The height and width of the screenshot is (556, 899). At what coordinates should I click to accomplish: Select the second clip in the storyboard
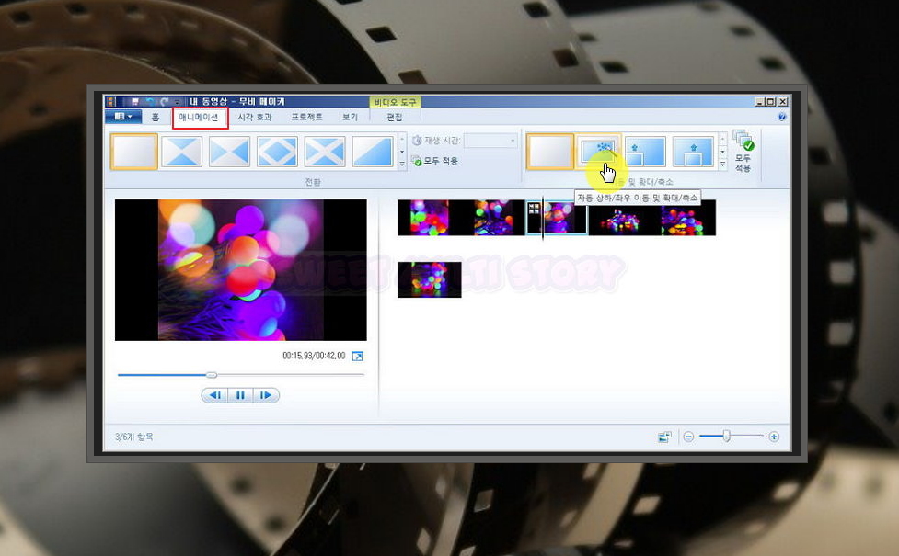(x=492, y=218)
